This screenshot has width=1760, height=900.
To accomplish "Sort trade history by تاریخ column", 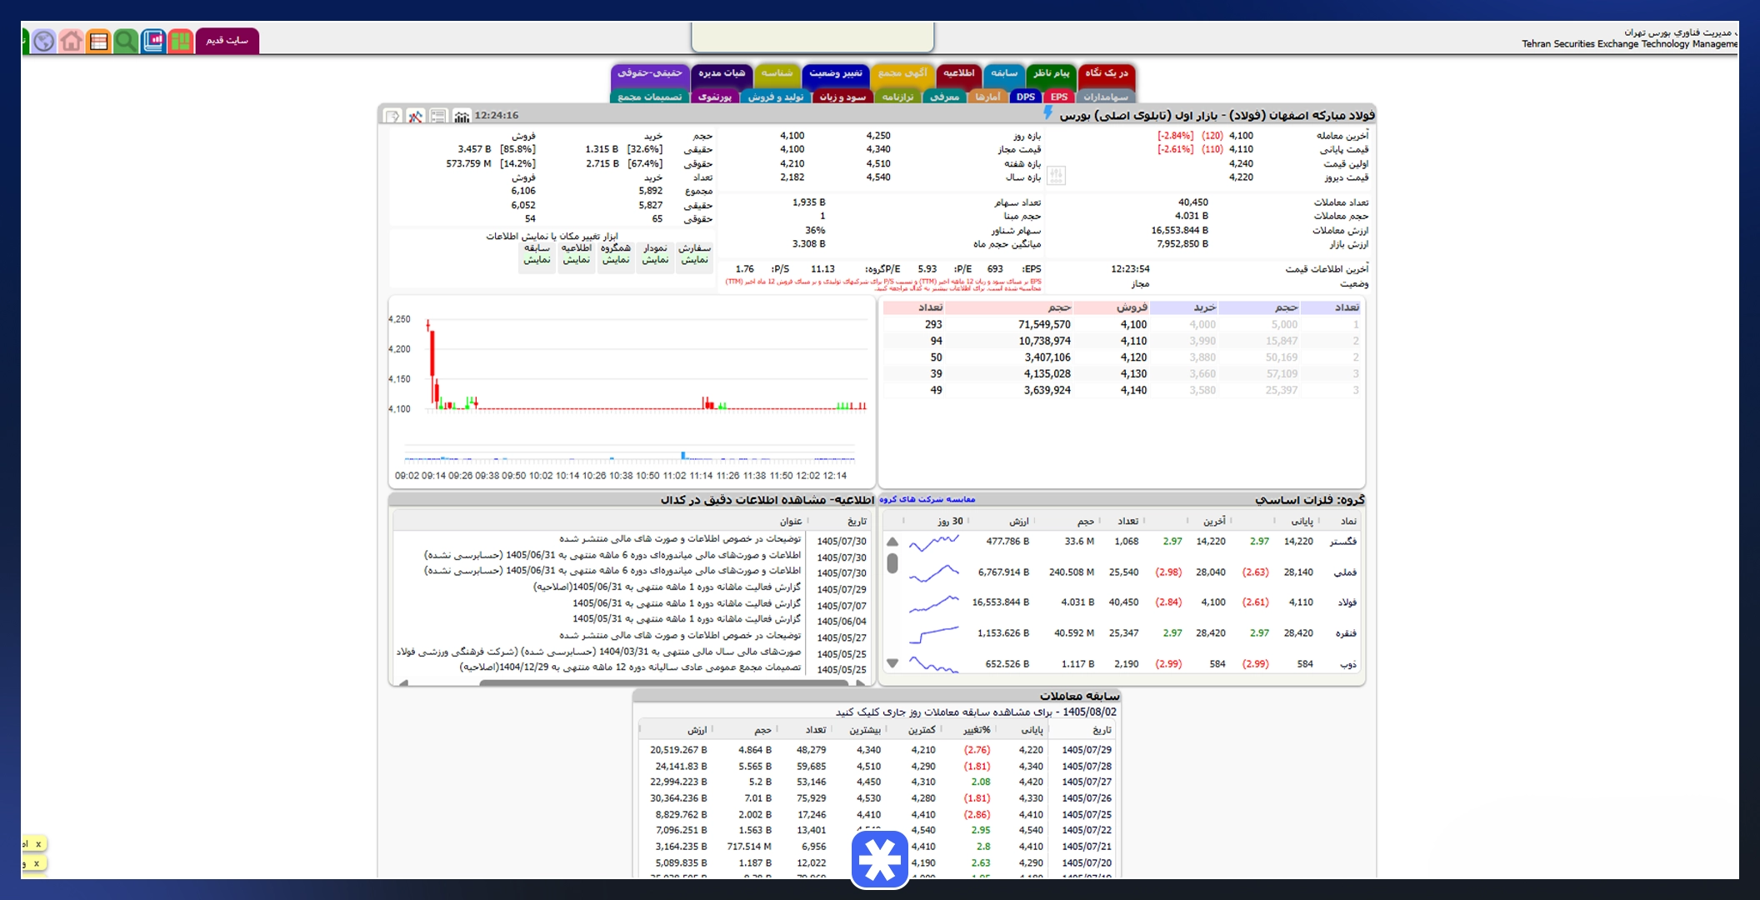I will click(x=1102, y=730).
